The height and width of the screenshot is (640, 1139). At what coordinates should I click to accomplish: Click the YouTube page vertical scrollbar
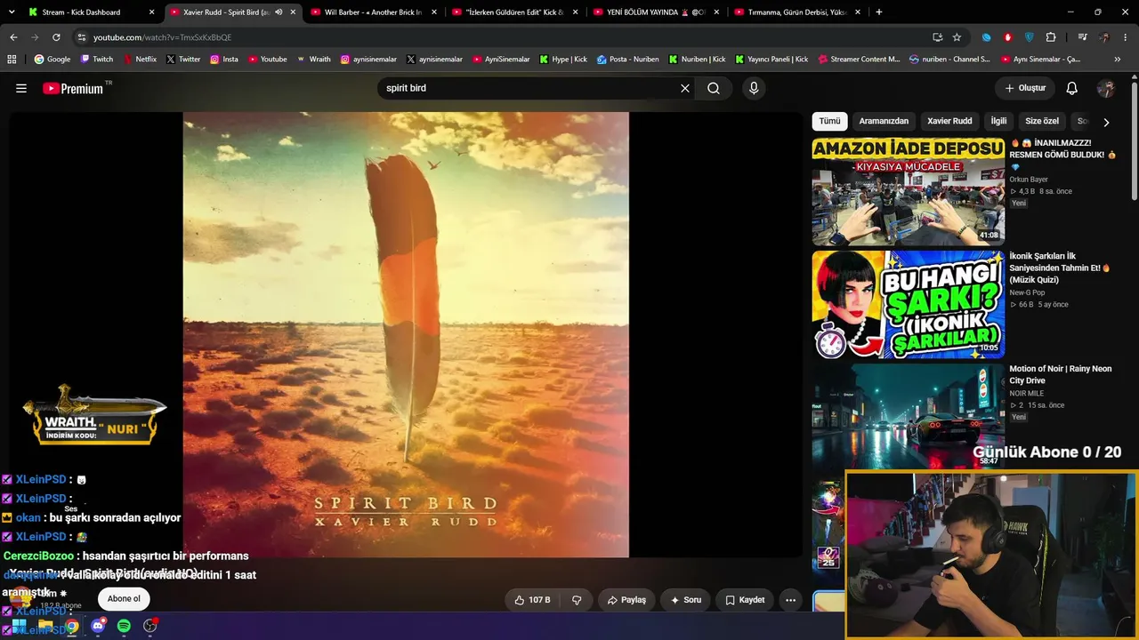(1134, 142)
